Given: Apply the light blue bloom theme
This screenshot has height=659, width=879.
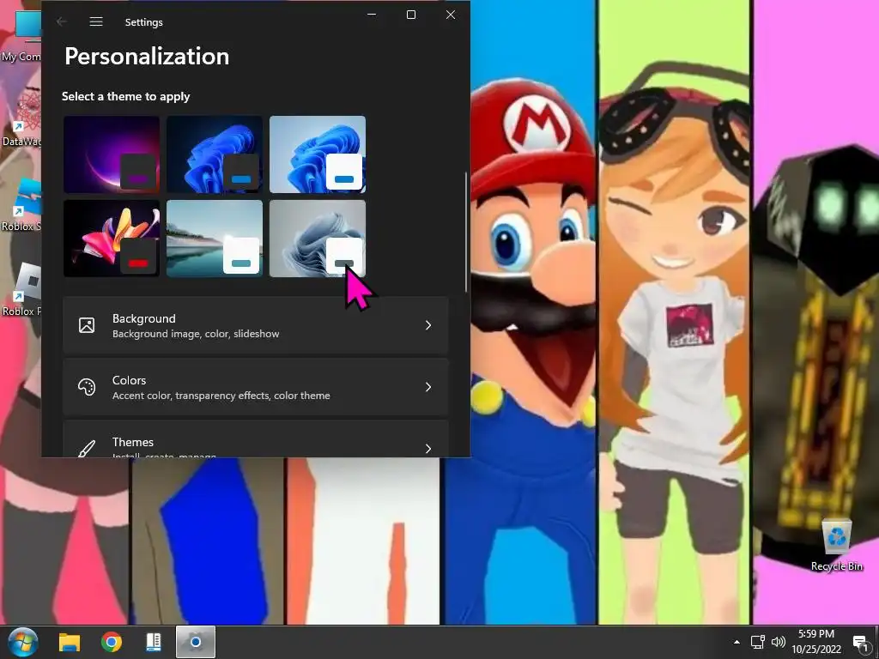Looking at the screenshot, I should pyautogui.click(x=318, y=154).
